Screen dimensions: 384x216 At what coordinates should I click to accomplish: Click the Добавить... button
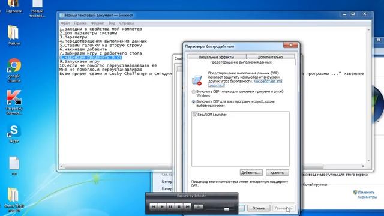(251, 173)
